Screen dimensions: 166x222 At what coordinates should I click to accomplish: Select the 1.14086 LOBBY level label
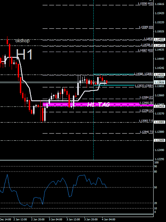[x=144, y=74]
